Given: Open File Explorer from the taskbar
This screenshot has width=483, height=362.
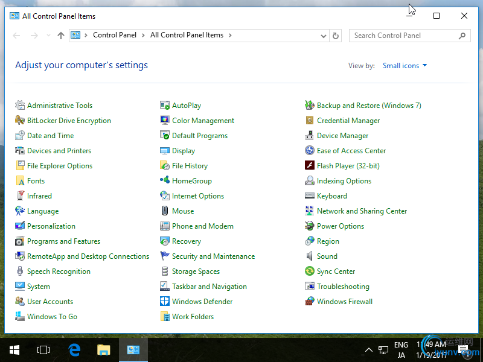Looking at the screenshot, I should (x=103, y=350).
